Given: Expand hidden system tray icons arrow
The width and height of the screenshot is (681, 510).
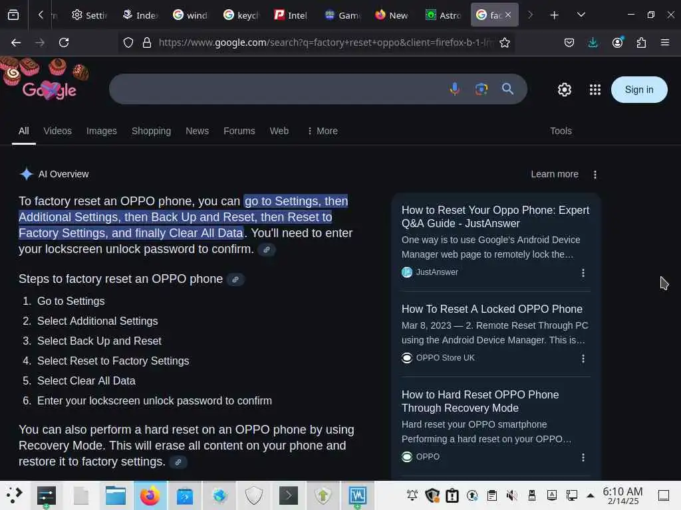Looking at the screenshot, I should coord(591,495).
